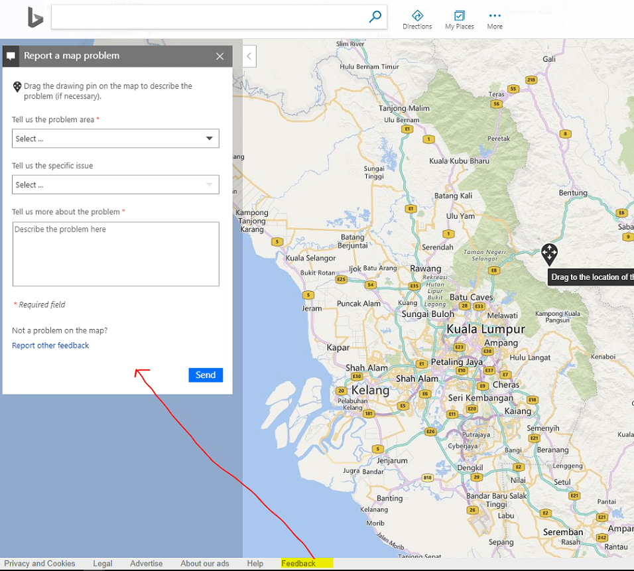
Task: Click the Bing logo
Action: click(35, 18)
